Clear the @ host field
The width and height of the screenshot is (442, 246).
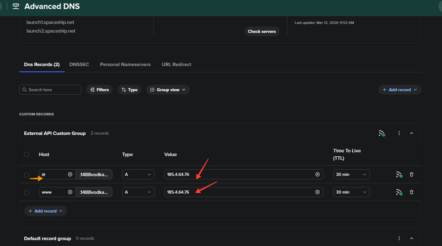point(70,175)
